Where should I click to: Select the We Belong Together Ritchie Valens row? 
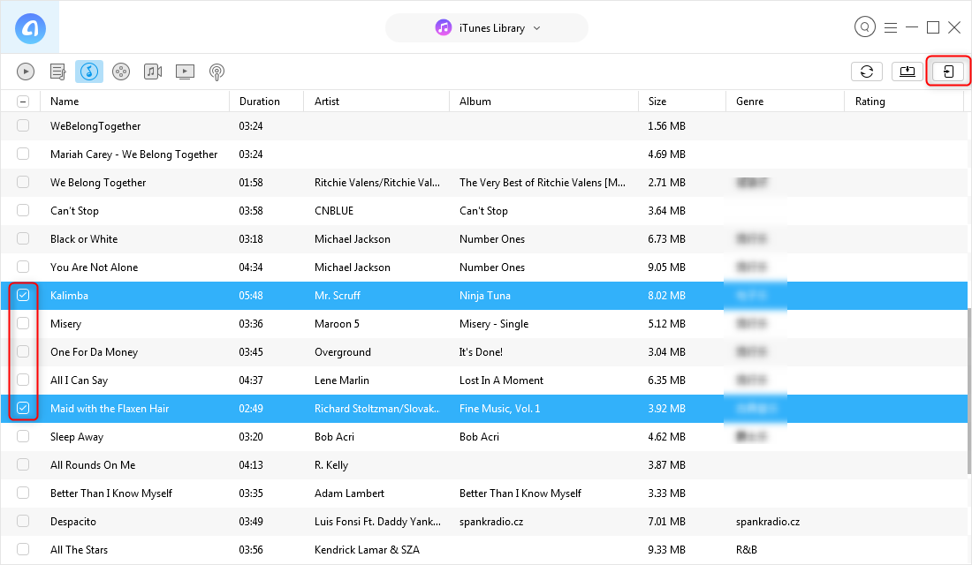[484, 182]
